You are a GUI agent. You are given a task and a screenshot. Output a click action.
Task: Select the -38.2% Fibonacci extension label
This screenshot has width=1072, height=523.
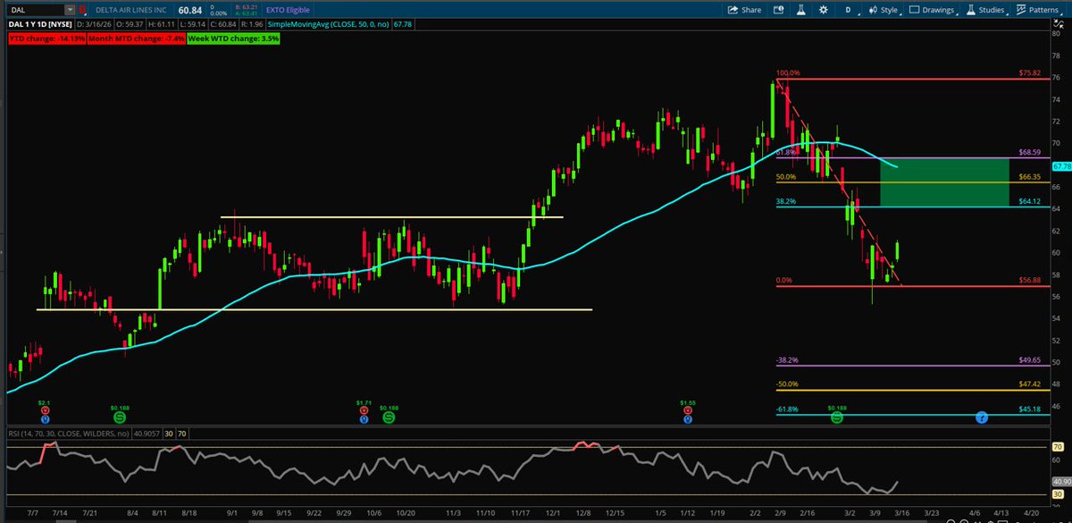(786, 360)
